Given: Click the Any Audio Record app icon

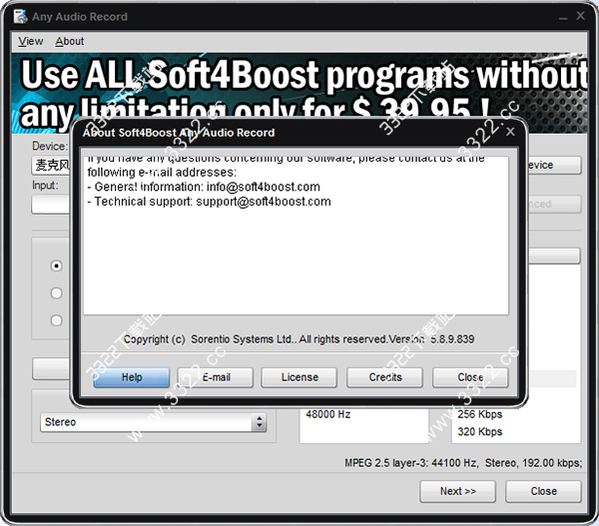Looking at the screenshot, I should [20, 17].
